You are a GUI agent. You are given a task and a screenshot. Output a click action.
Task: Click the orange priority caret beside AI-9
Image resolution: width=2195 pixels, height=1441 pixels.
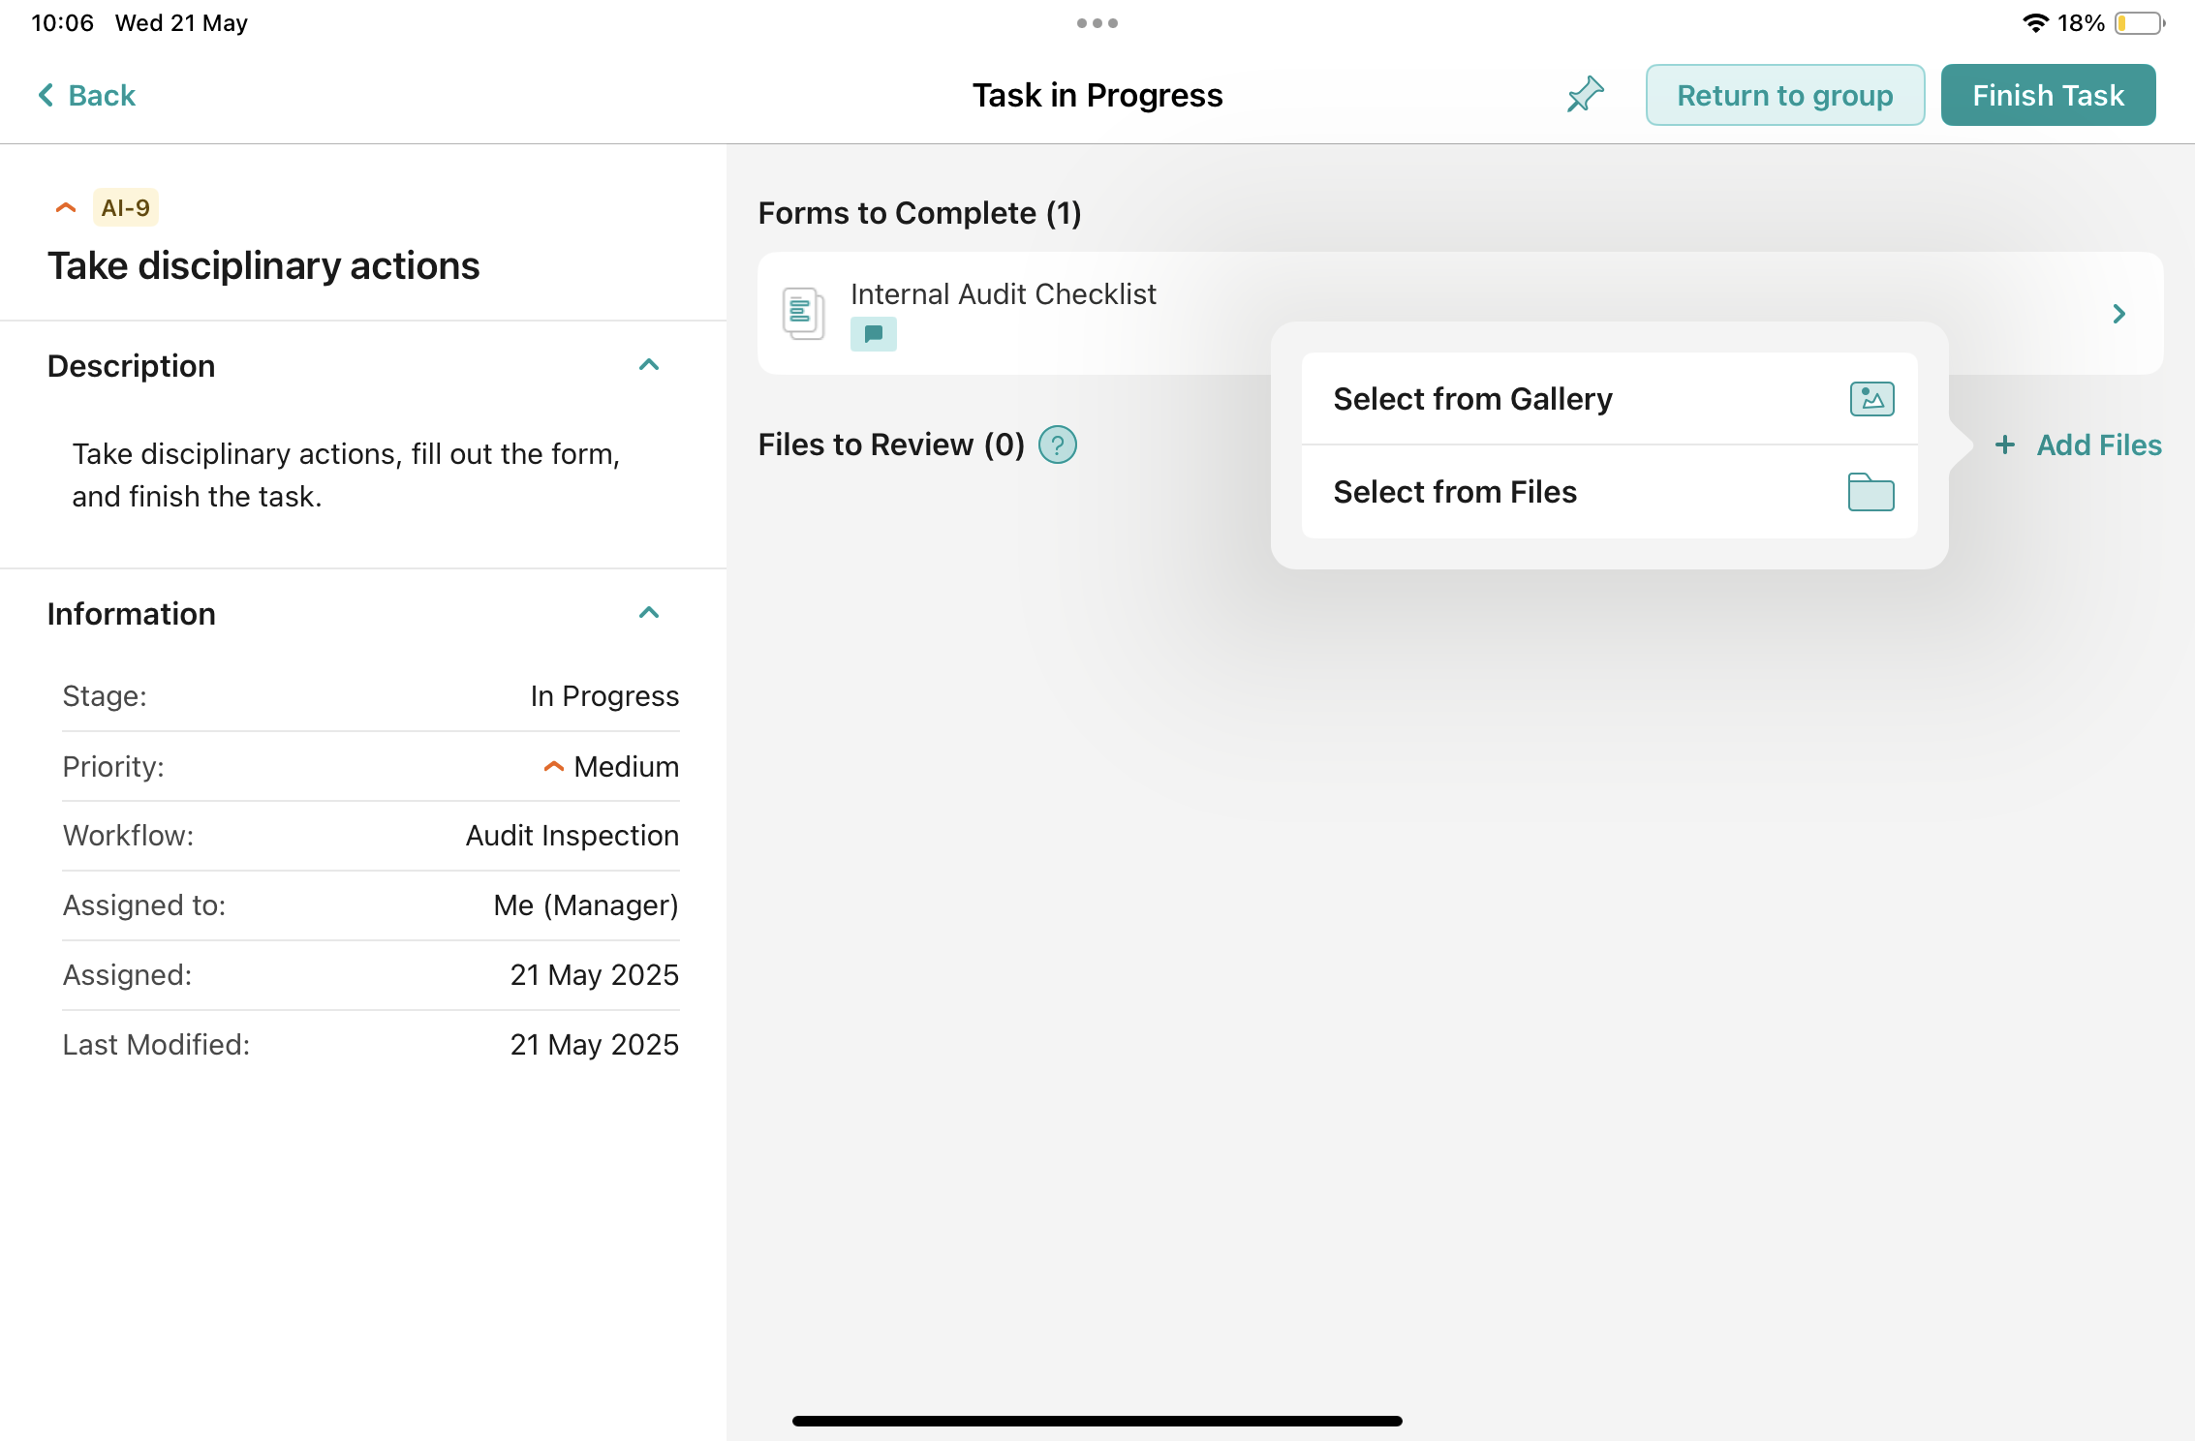pyautogui.click(x=66, y=208)
